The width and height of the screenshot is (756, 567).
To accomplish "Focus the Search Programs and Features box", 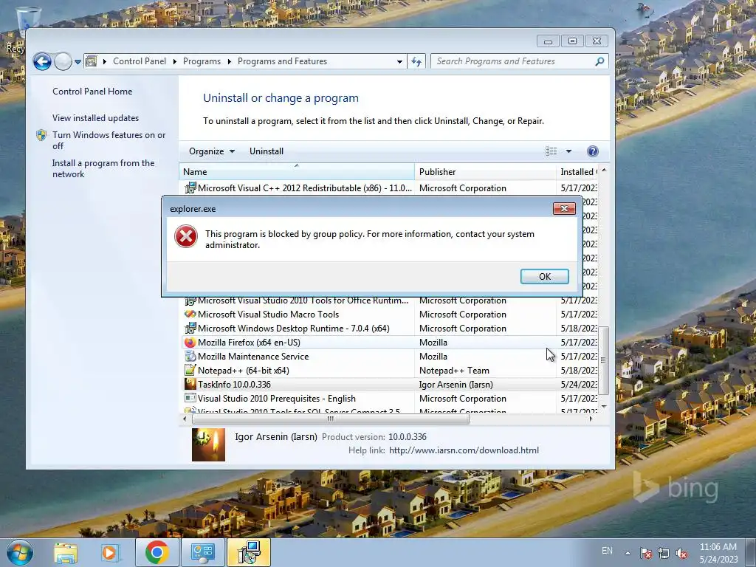I will [514, 61].
